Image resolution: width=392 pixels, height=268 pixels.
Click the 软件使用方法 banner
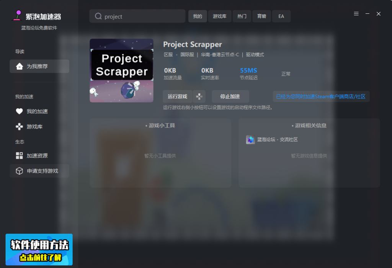pos(39,250)
